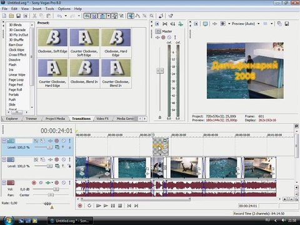The height and width of the screenshot is (225, 300).
Task: Select the Normal edit tool icon
Action: (131, 16)
